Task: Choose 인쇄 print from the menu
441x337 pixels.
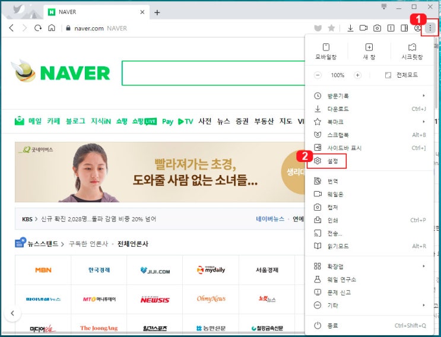Action: click(x=369, y=220)
